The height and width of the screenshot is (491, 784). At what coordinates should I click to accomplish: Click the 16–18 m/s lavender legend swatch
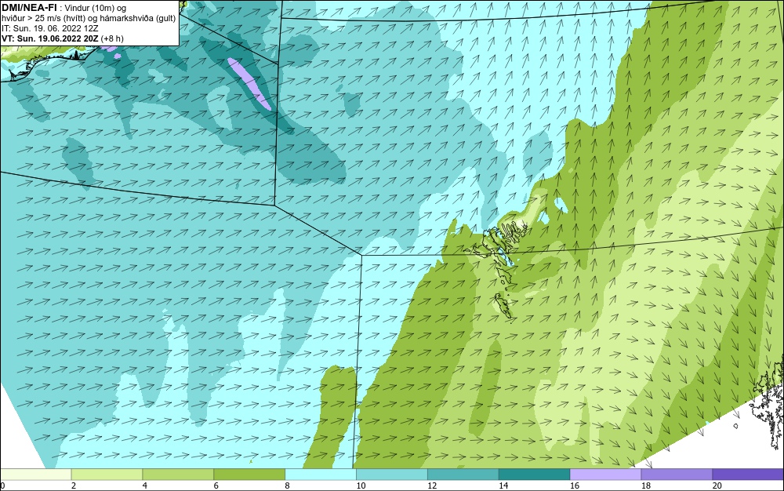[605, 475]
